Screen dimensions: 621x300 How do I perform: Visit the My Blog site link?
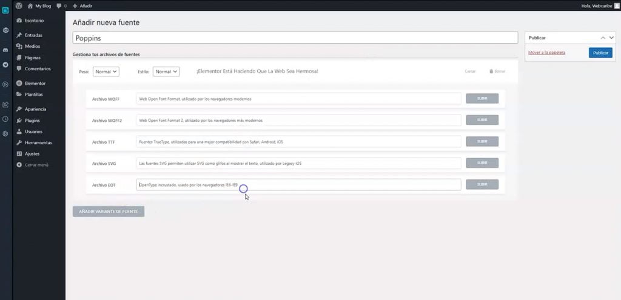39,6
